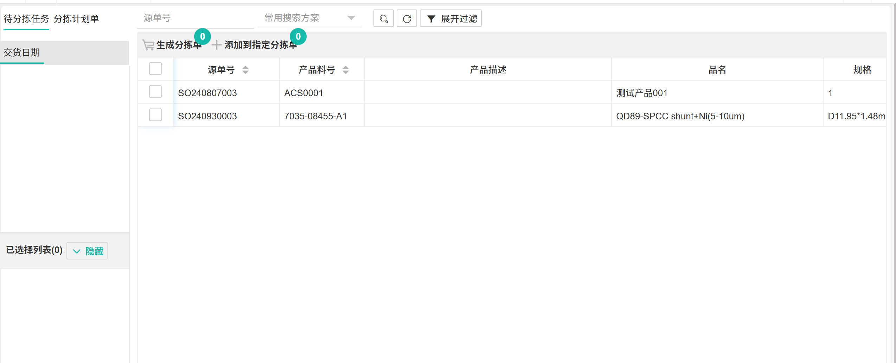
Task: Sort by 源单号 column arrows
Action: (x=245, y=70)
